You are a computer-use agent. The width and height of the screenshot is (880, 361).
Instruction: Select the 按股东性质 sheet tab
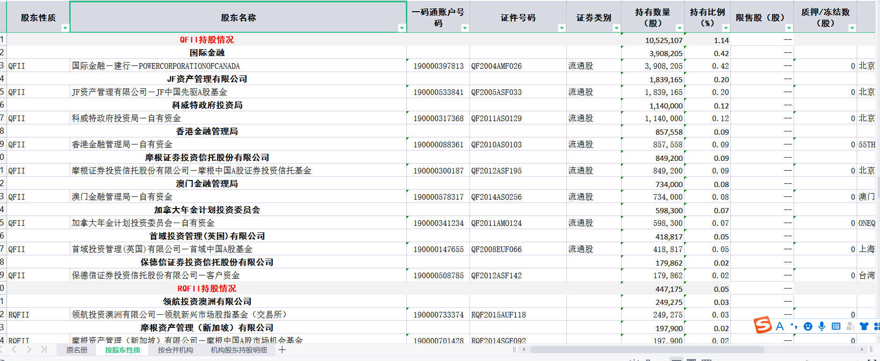pyautogui.click(x=123, y=350)
